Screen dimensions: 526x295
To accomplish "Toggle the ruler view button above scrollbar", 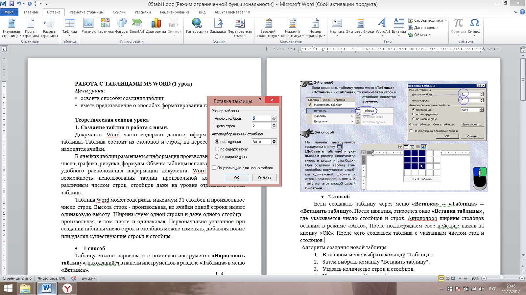I will tap(523, 50).
